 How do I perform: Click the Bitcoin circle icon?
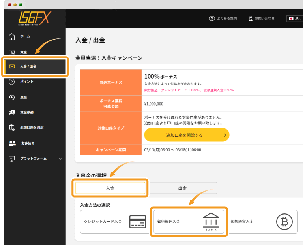284,222
